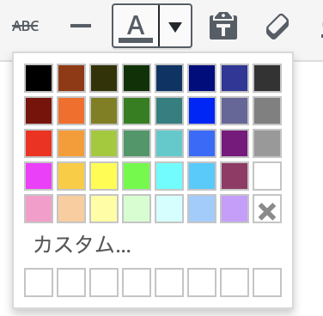Select the first empty custom color slot
323x316 pixels.
(x=39, y=283)
